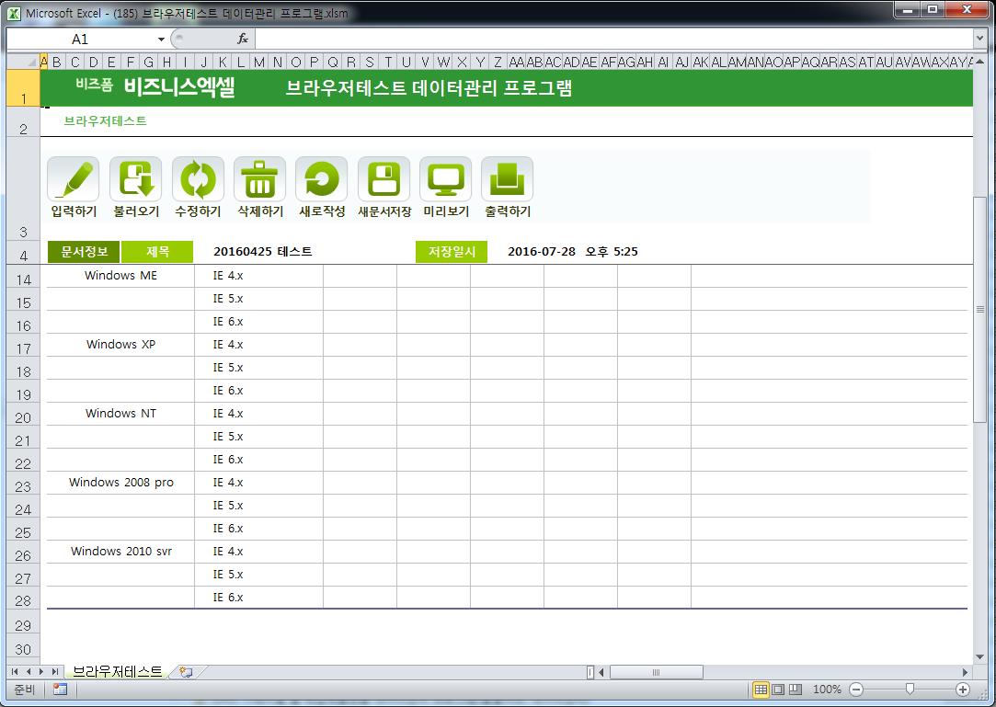Open the Name Box dropdown arrow
This screenshot has width=996, height=707.
(162, 40)
